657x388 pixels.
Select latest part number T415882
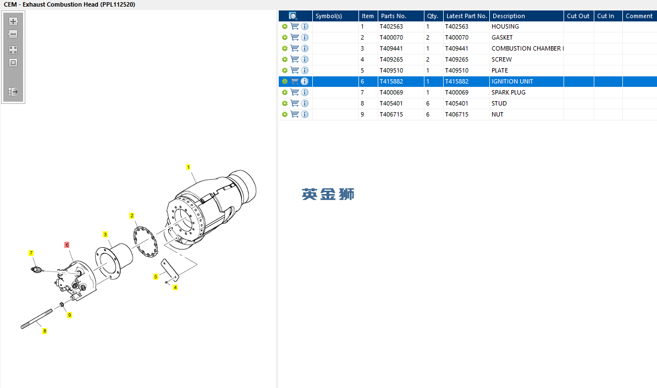466,81
